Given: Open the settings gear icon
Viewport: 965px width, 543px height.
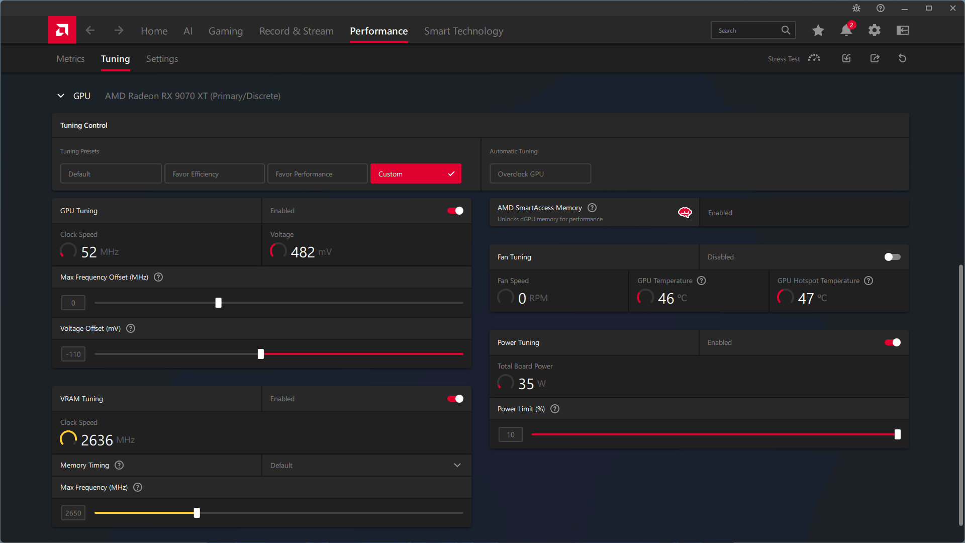Looking at the screenshot, I should coord(874,31).
